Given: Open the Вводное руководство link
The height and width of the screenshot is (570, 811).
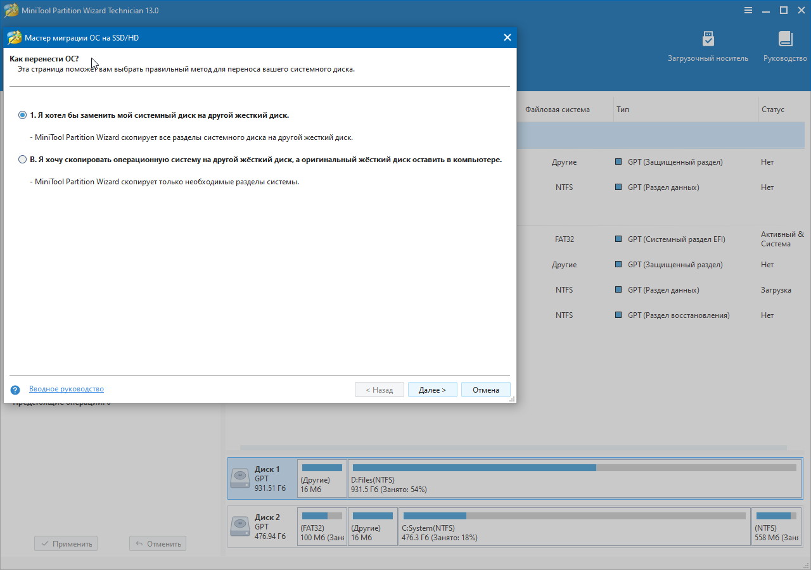Looking at the screenshot, I should coord(67,389).
